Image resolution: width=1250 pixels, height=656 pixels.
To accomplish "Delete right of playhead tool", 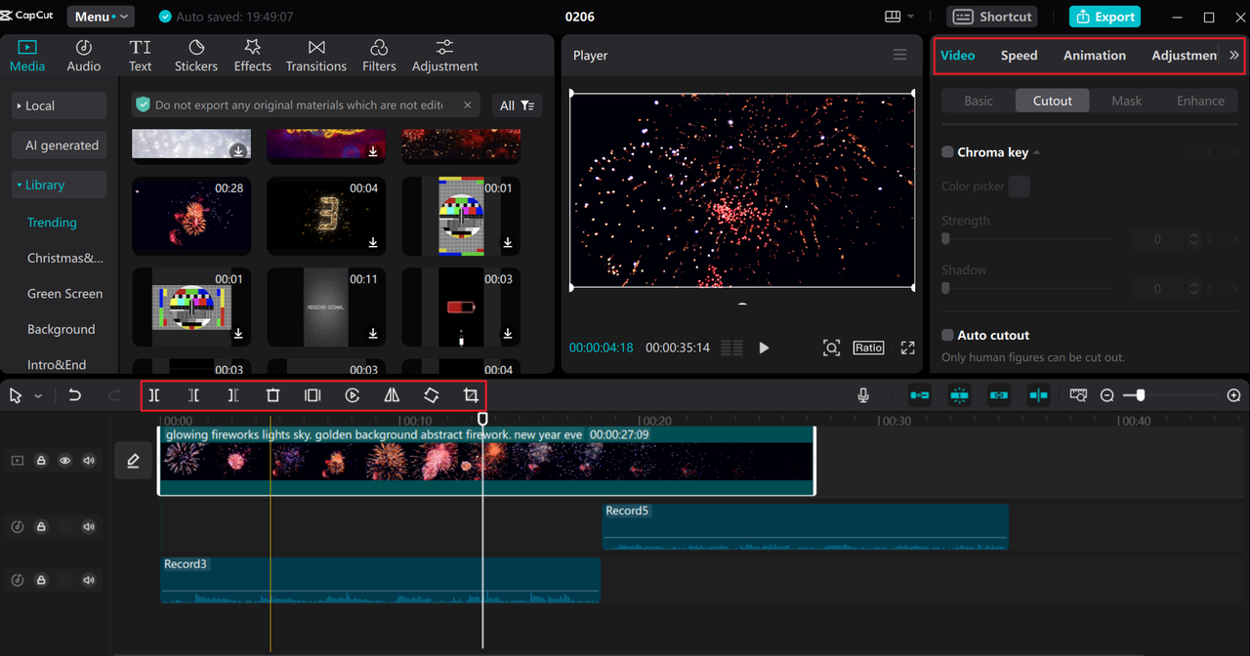I will point(233,395).
